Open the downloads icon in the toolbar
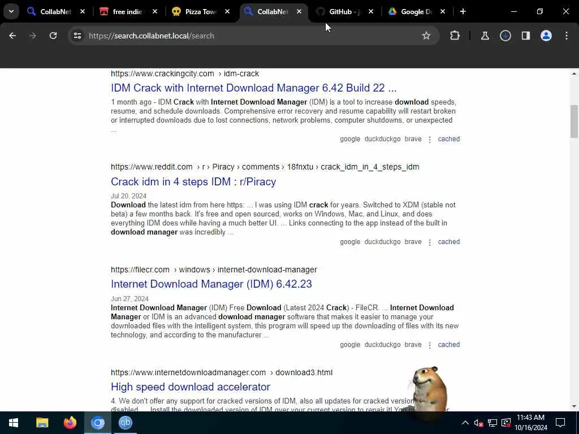Viewport: 579px width, 434px height. click(x=505, y=36)
